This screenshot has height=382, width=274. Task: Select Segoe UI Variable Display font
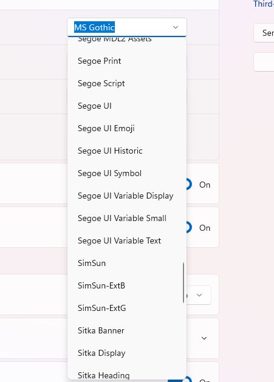pos(127,196)
